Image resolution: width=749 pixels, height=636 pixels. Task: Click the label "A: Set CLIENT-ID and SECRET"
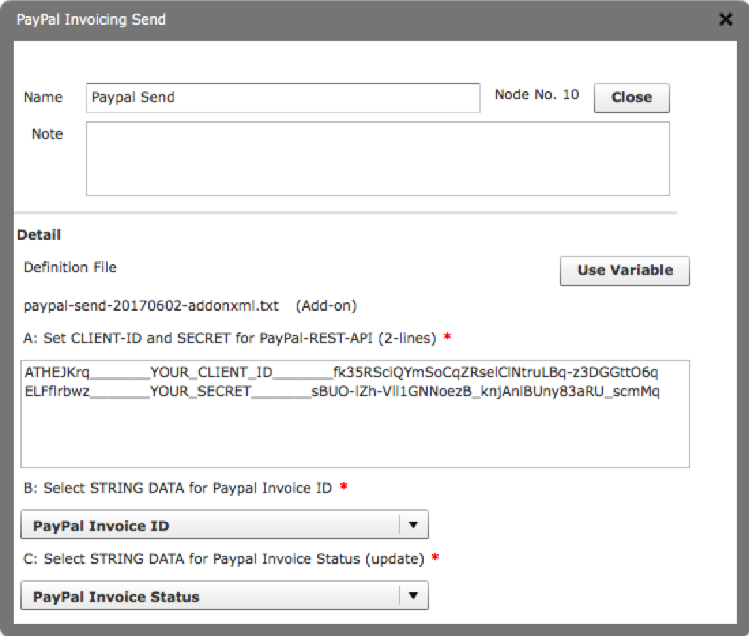click(229, 338)
